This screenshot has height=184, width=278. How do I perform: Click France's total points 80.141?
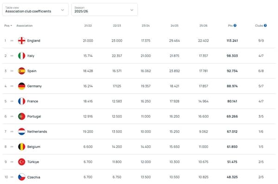click(232, 102)
